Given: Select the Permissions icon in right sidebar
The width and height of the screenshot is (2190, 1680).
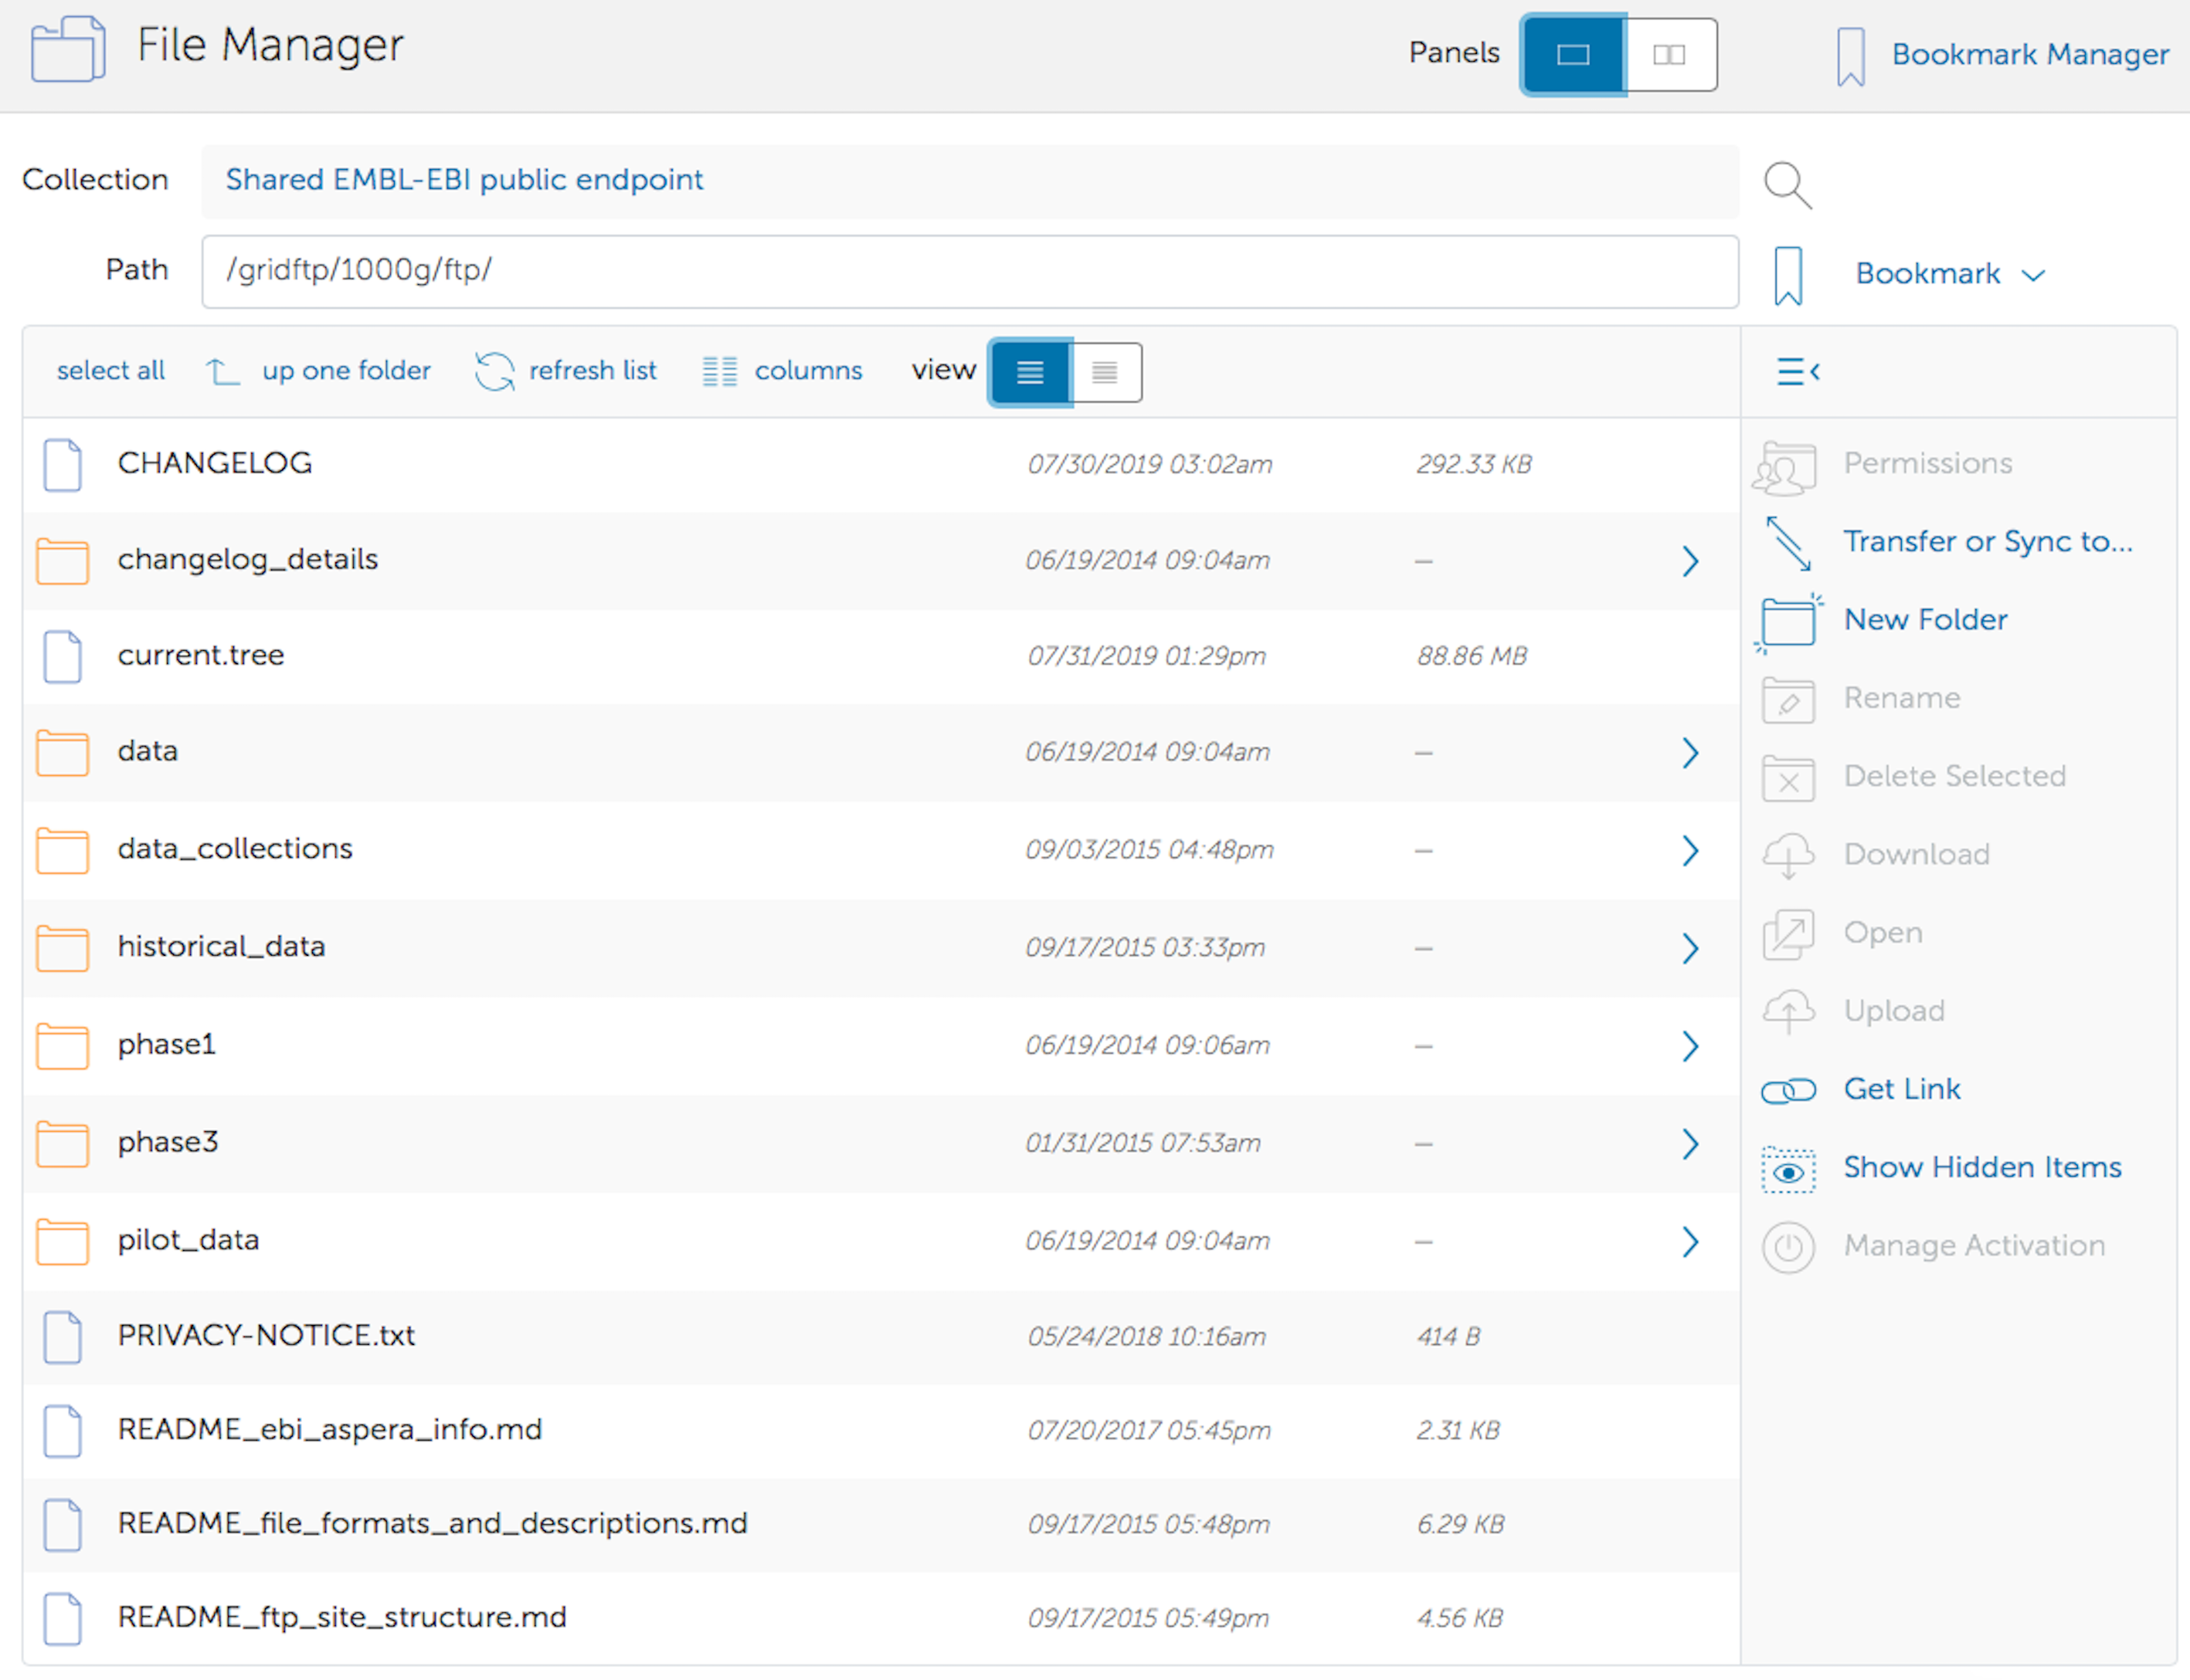Looking at the screenshot, I should pyautogui.click(x=1787, y=465).
